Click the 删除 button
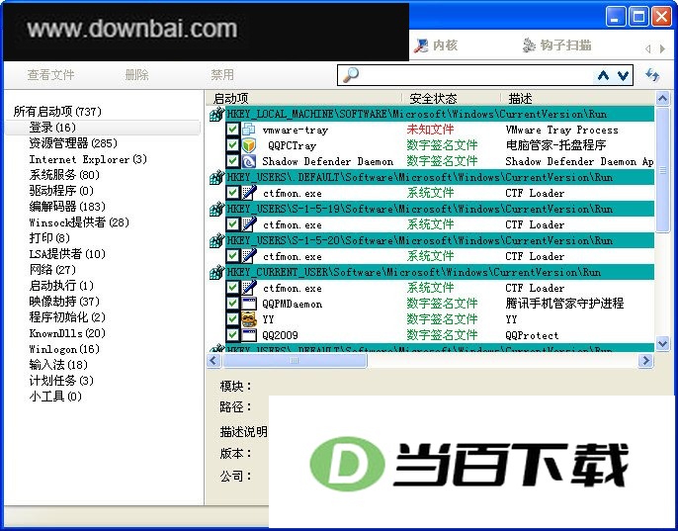 pyautogui.click(x=136, y=75)
